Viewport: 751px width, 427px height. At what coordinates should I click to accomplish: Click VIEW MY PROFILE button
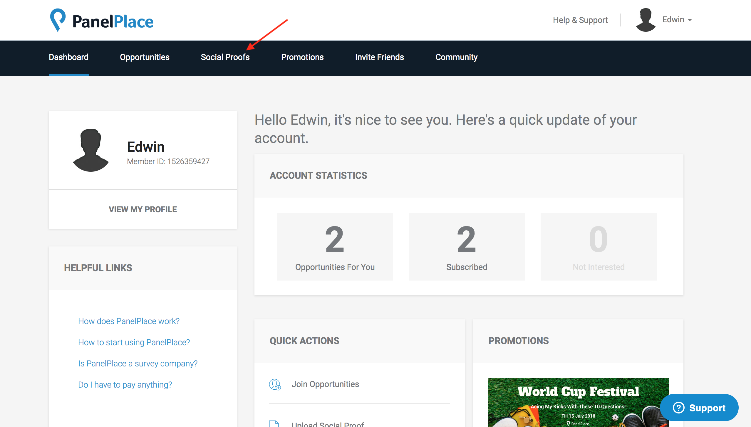tap(143, 209)
